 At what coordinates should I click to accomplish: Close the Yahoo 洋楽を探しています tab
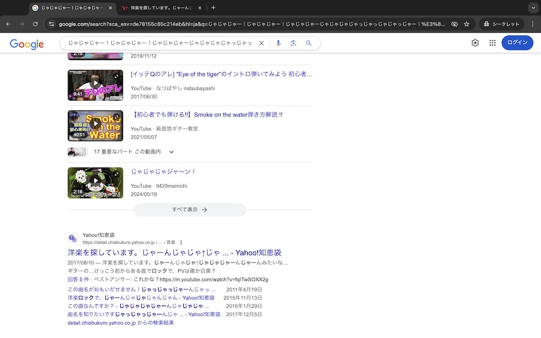point(200,8)
